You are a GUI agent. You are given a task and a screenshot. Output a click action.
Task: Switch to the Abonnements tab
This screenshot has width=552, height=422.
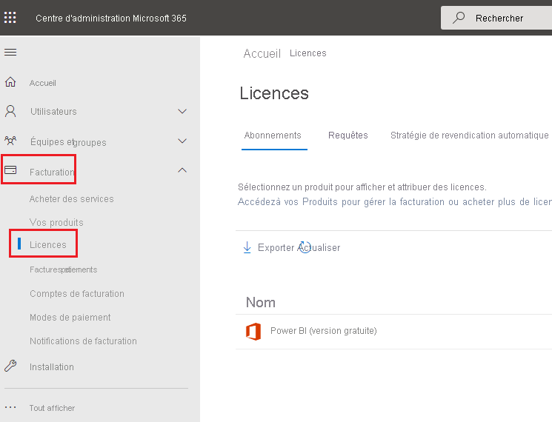click(x=273, y=135)
